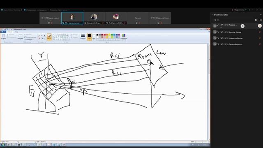Select ЭР-13-18 Сычев Кирилл name

click(x=231, y=44)
